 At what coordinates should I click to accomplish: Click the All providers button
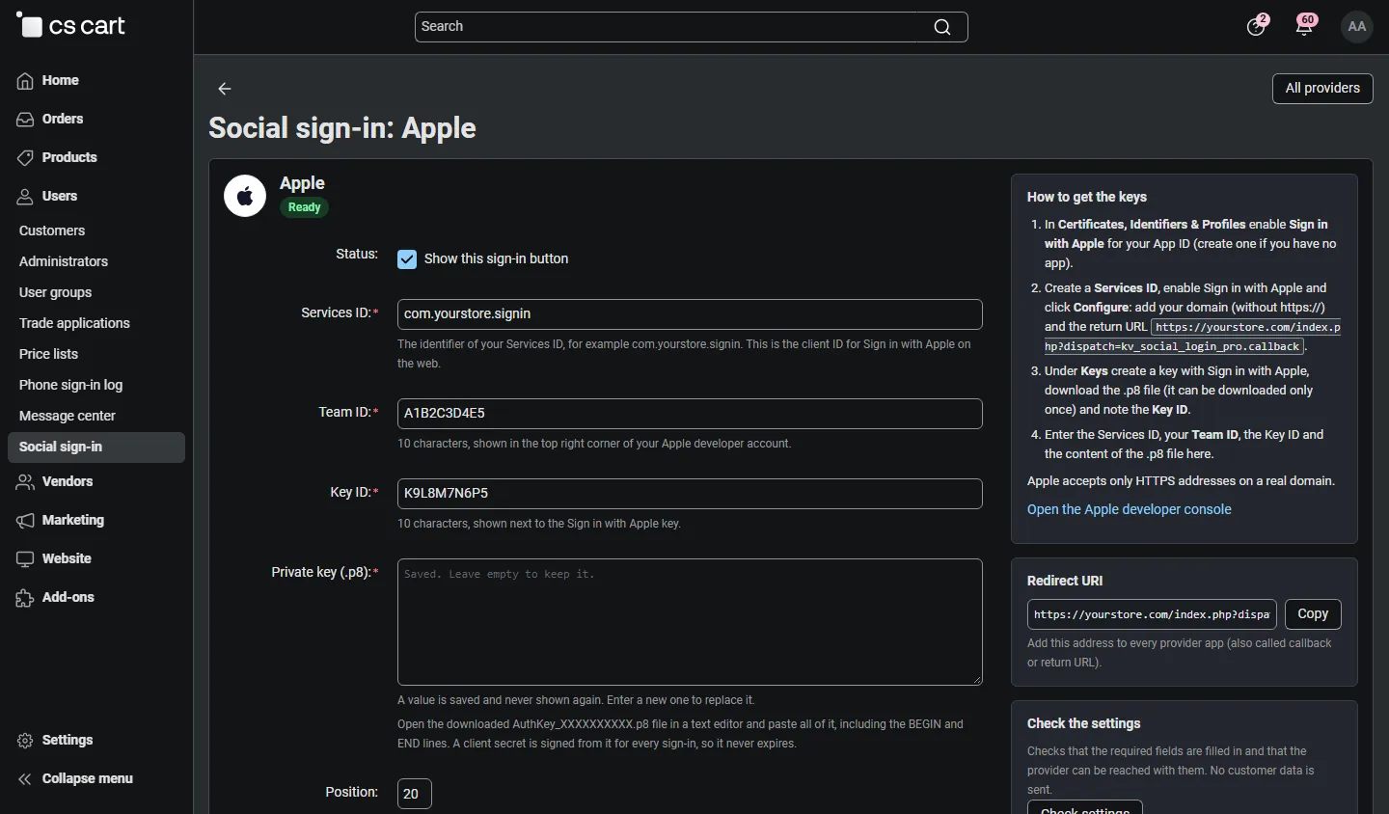point(1322,89)
